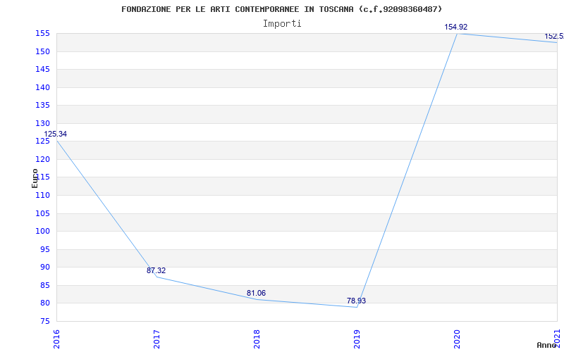Click y-axis tick value 120
Viewport: 564px width, 352px height.
click(42, 160)
